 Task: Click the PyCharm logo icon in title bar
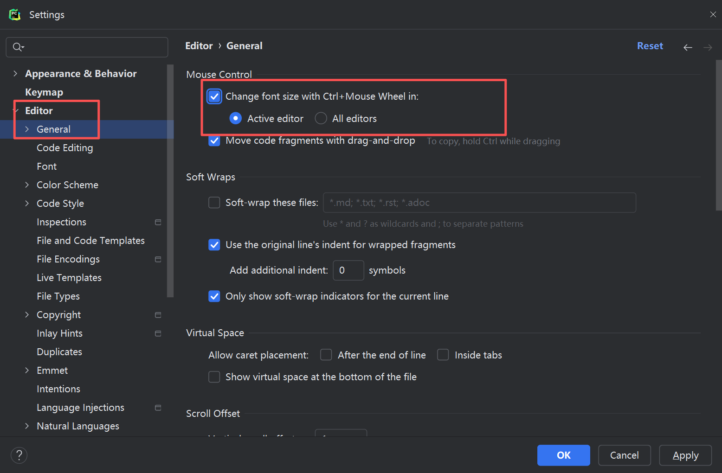point(15,14)
